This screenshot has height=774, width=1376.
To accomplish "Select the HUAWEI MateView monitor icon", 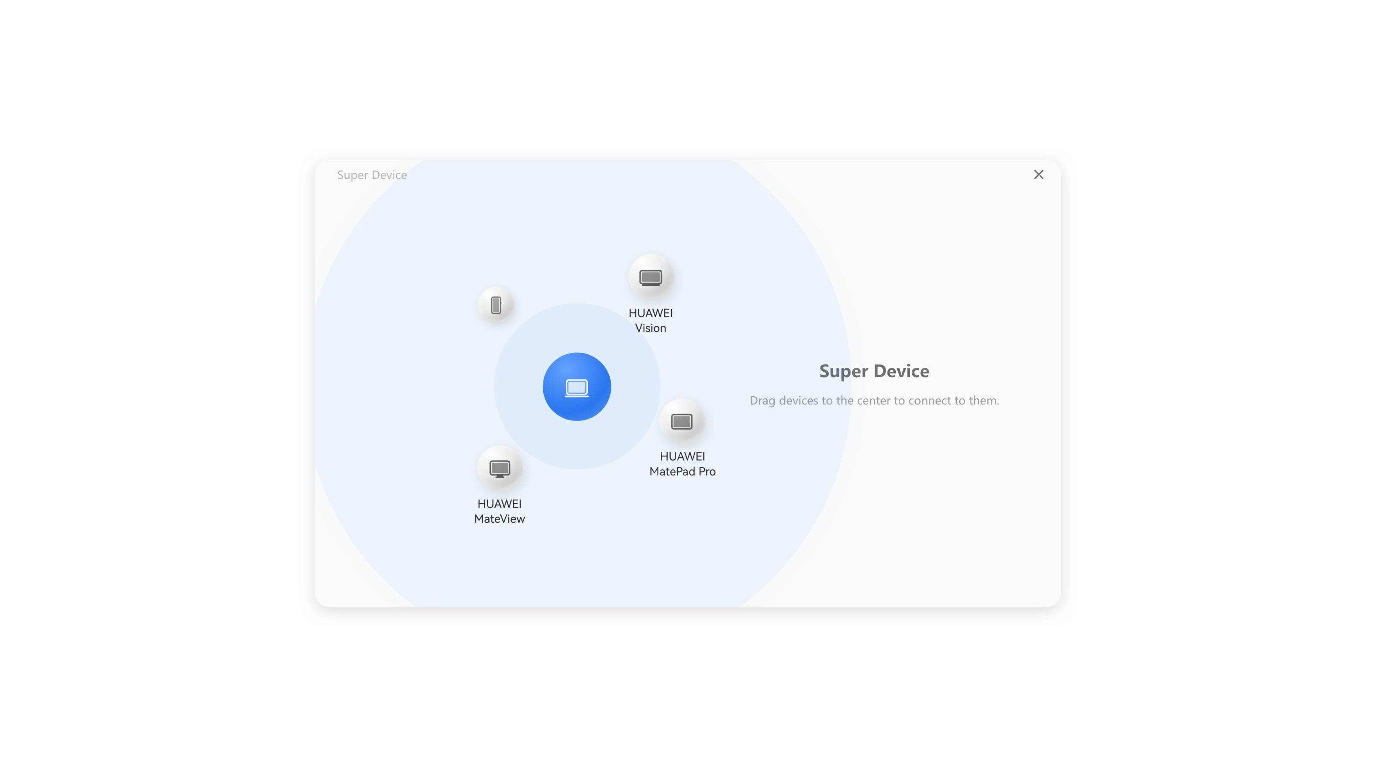I will pos(499,469).
